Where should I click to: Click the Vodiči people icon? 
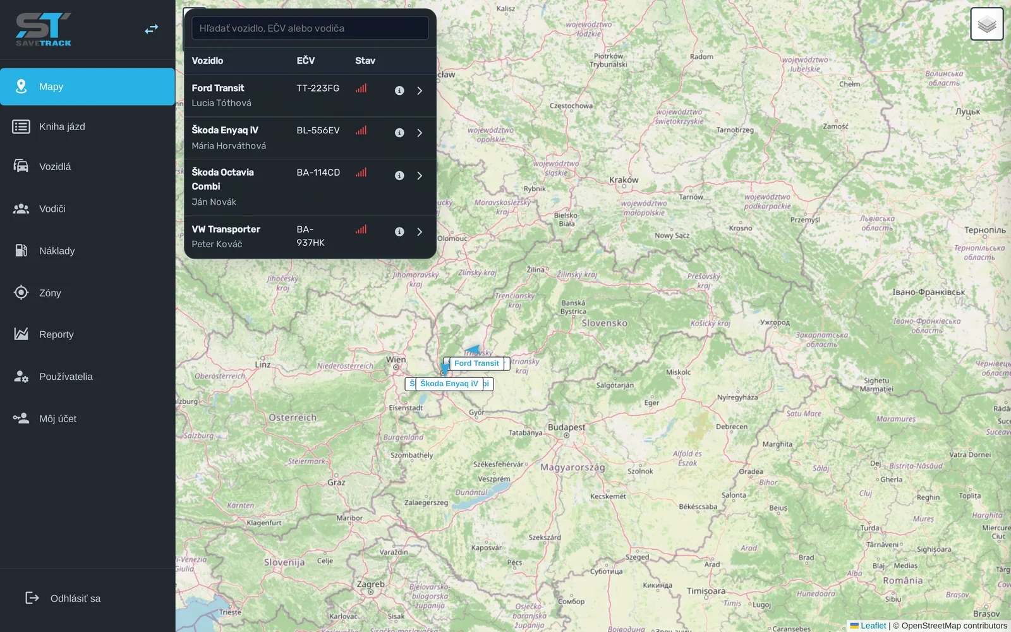coord(21,209)
